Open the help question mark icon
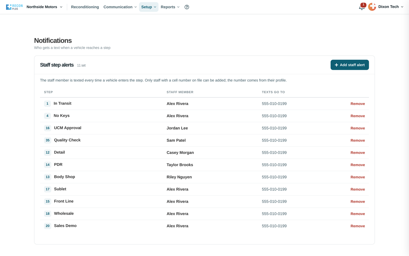This screenshot has width=409, height=256. [x=187, y=7]
